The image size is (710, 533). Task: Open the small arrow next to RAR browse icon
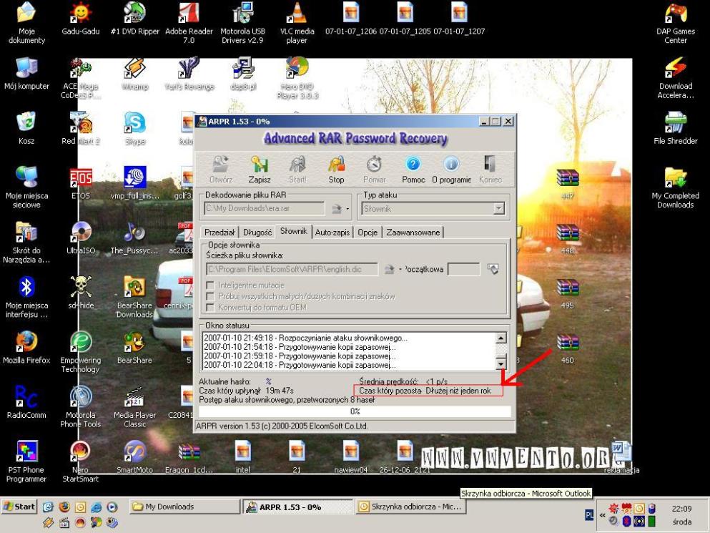click(x=347, y=210)
